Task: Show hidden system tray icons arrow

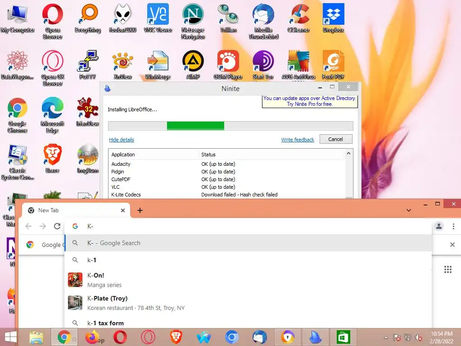Action: click(386, 337)
